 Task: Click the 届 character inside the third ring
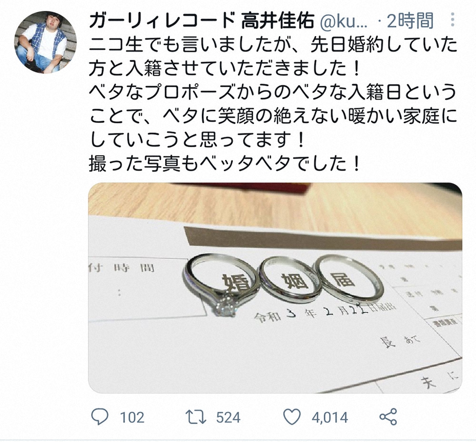pos(343,280)
